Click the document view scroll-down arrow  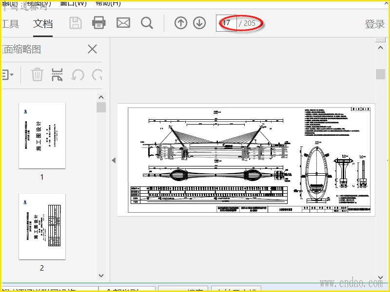pos(380,277)
